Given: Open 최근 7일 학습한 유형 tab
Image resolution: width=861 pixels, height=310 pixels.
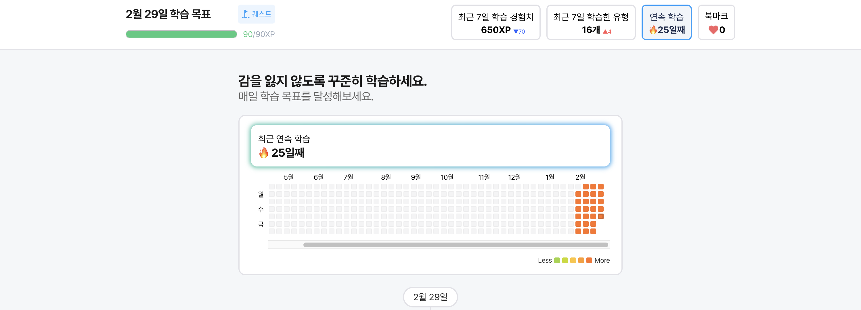Looking at the screenshot, I should click(591, 22).
